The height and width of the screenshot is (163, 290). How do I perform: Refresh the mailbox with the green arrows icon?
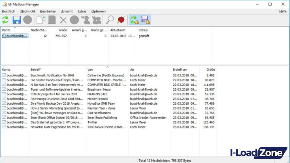point(5,20)
